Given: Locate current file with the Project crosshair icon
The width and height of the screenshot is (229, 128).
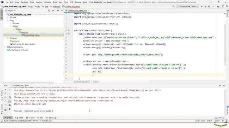Looking at the screenshot, I should click(49, 11).
